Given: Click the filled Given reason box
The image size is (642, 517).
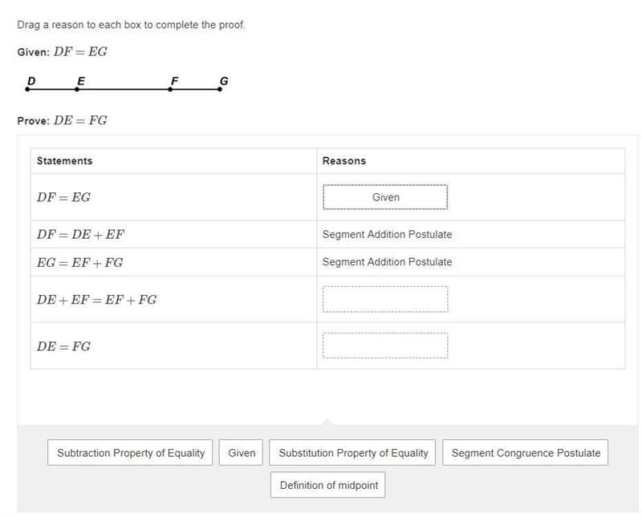Looking at the screenshot, I should click(x=385, y=197).
